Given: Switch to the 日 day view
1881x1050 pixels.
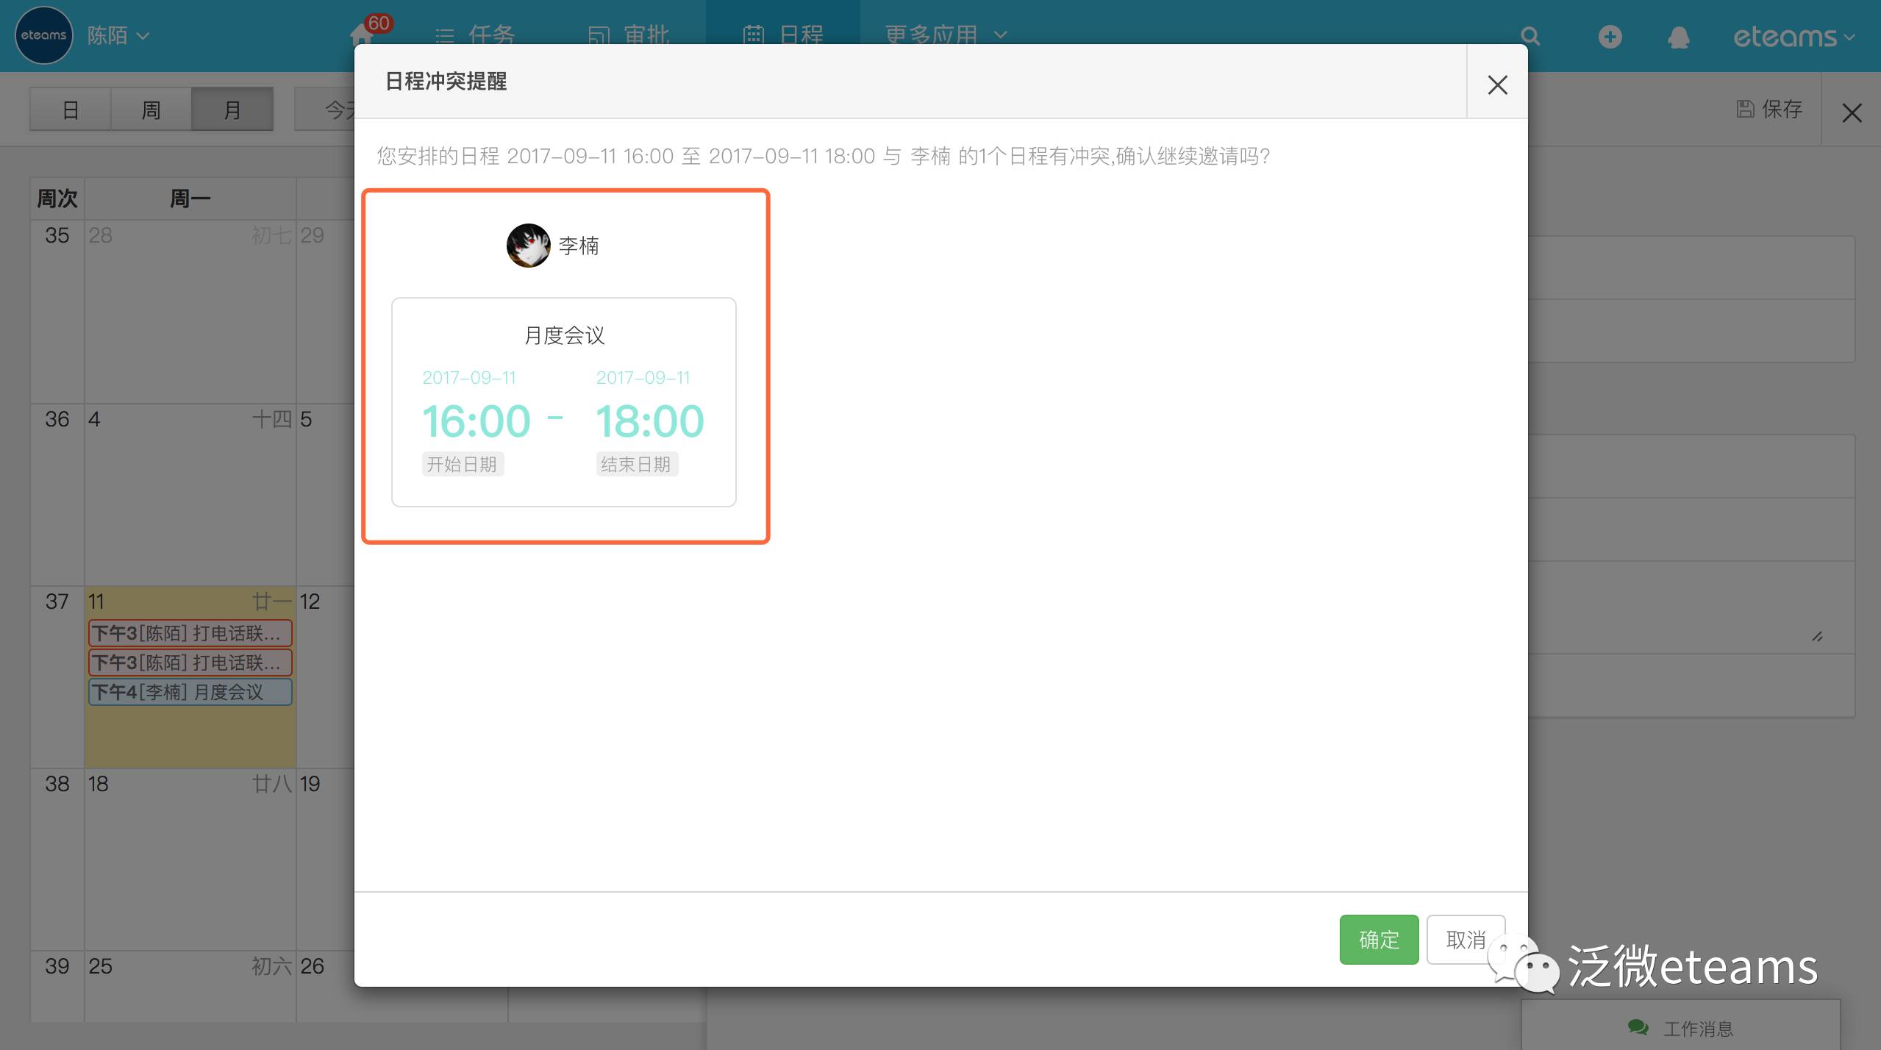Looking at the screenshot, I should (x=71, y=110).
